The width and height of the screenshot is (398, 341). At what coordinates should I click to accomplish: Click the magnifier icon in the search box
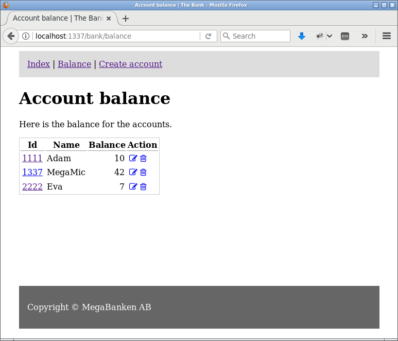click(226, 36)
